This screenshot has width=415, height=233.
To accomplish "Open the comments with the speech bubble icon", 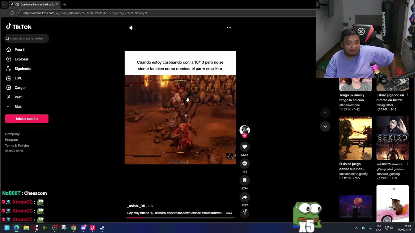I will (244, 163).
